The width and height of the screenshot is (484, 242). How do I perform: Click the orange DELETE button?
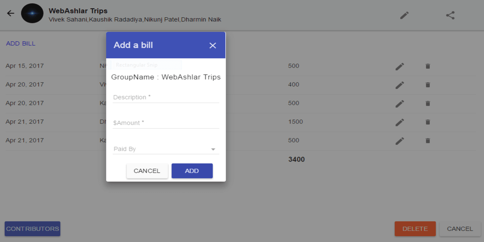tap(415, 229)
